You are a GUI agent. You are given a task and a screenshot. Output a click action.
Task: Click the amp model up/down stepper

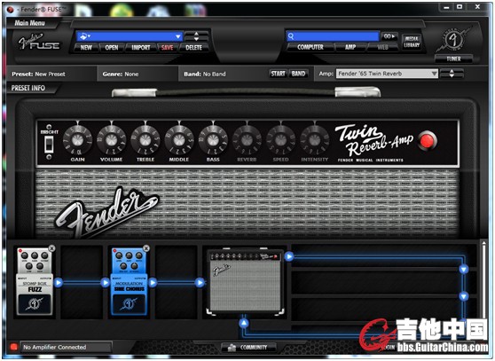[452, 74]
